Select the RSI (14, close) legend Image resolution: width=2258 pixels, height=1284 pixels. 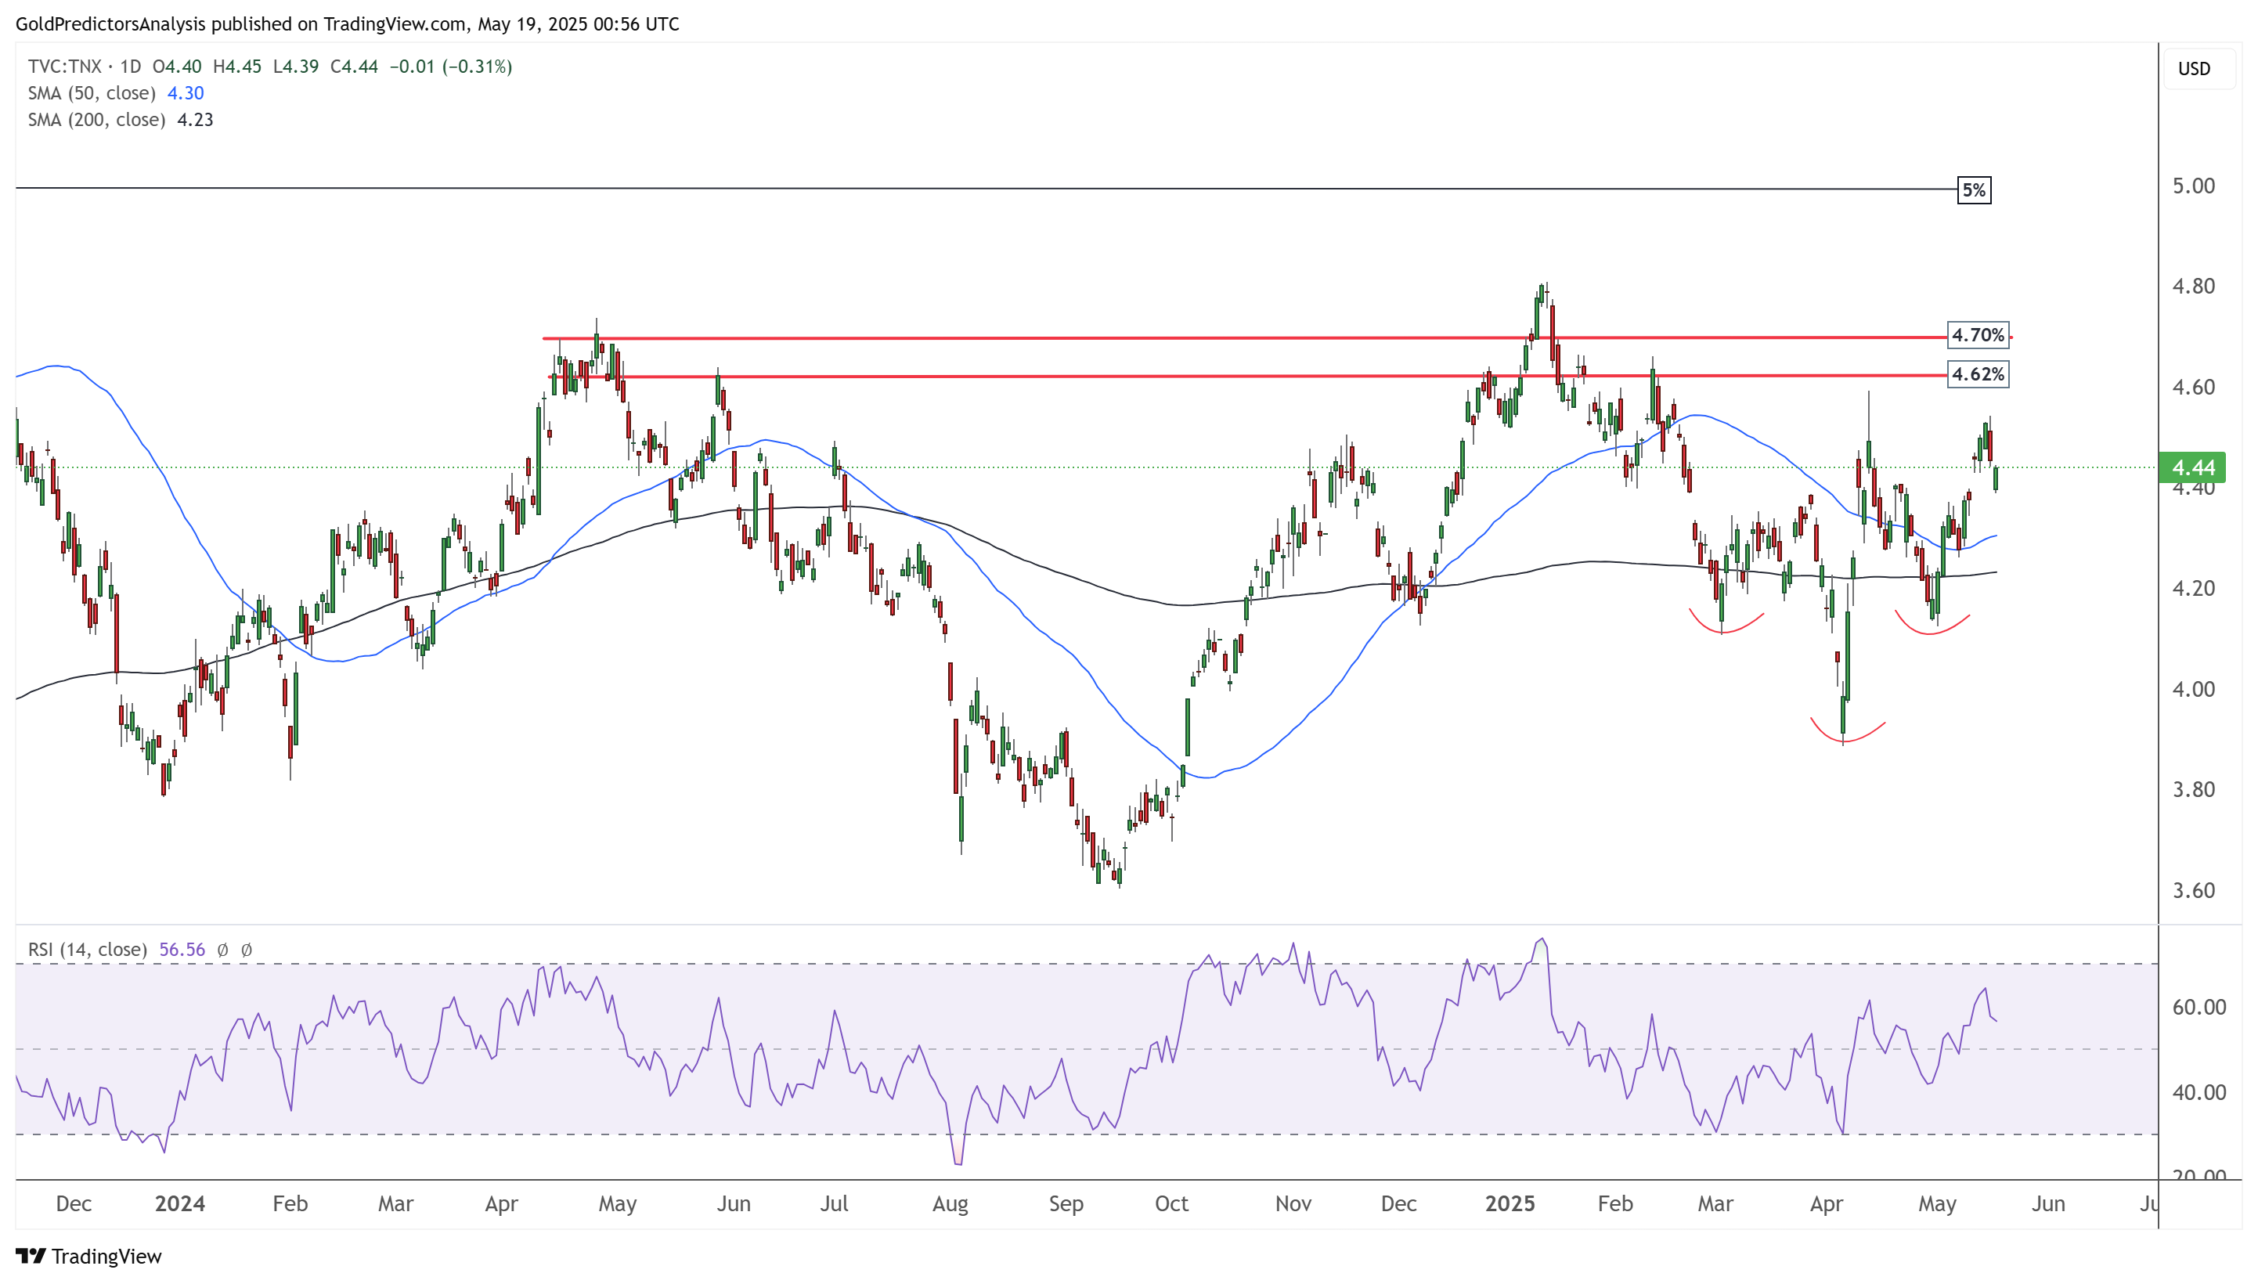(x=87, y=949)
